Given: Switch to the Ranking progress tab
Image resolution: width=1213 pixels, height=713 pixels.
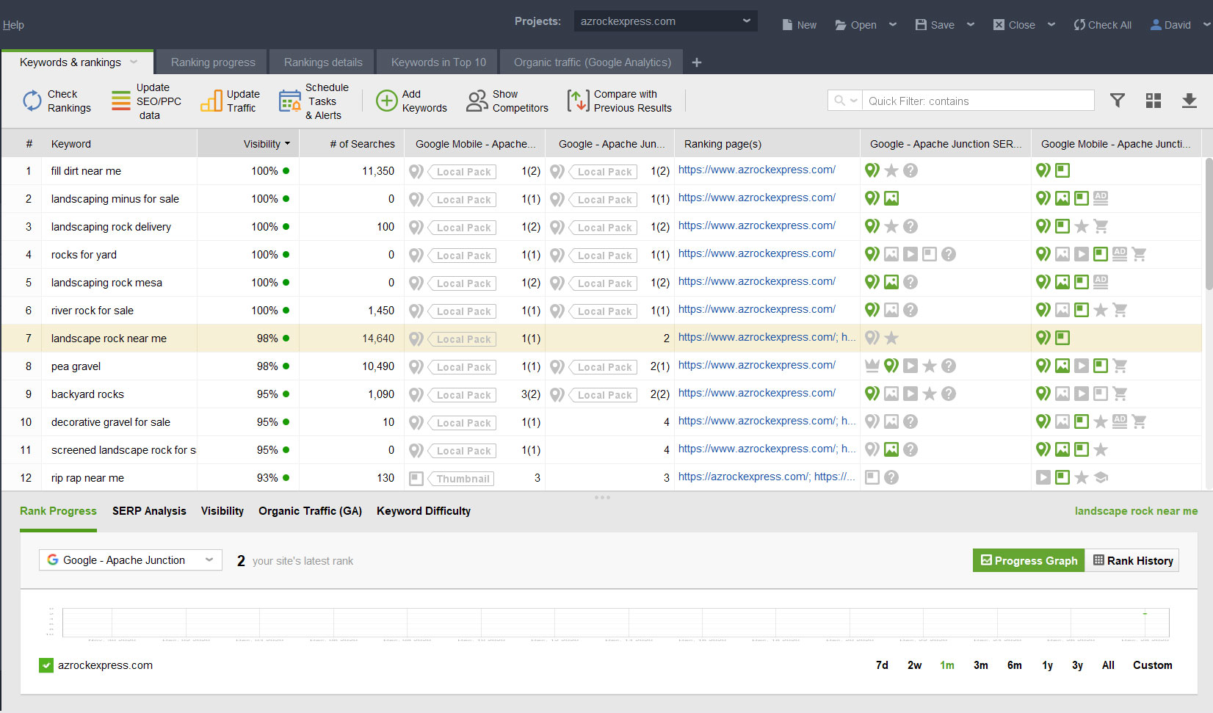Looking at the screenshot, I should pyautogui.click(x=213, y=62).
